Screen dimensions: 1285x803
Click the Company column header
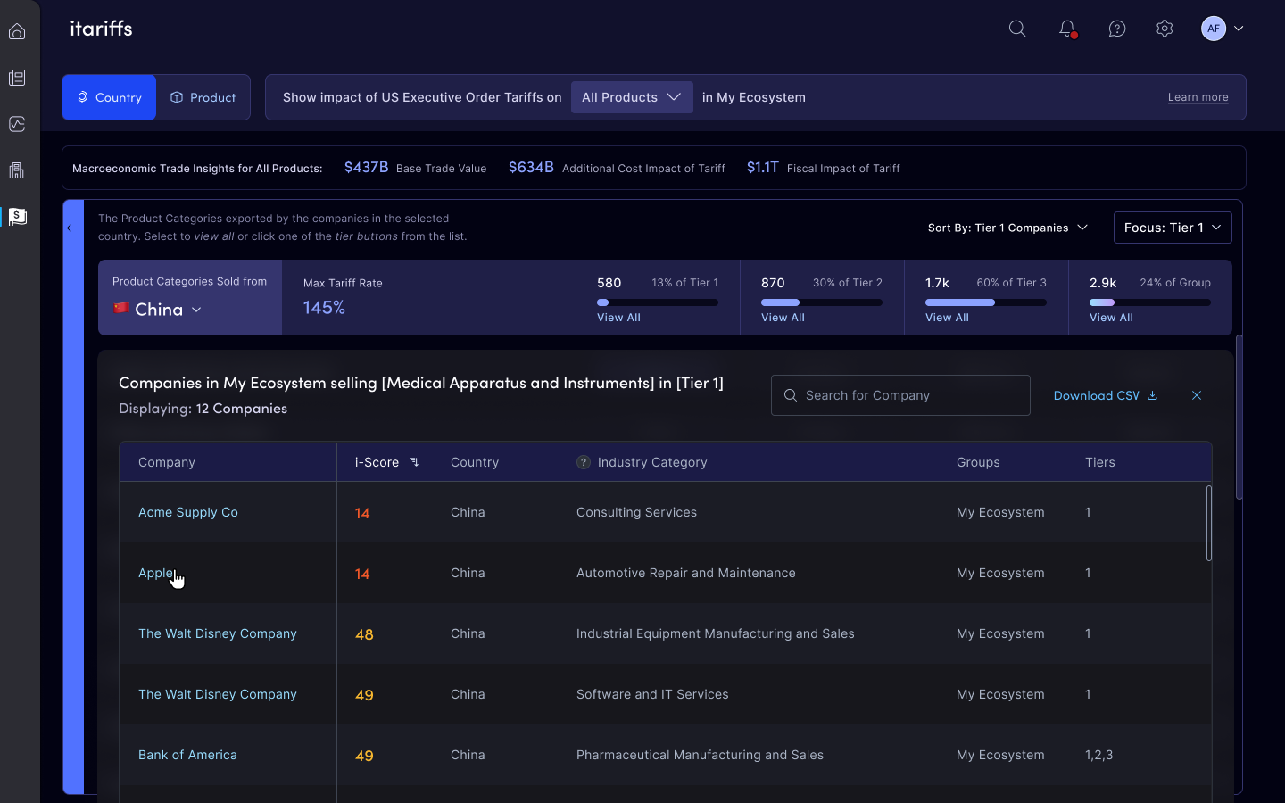[167, 462]
